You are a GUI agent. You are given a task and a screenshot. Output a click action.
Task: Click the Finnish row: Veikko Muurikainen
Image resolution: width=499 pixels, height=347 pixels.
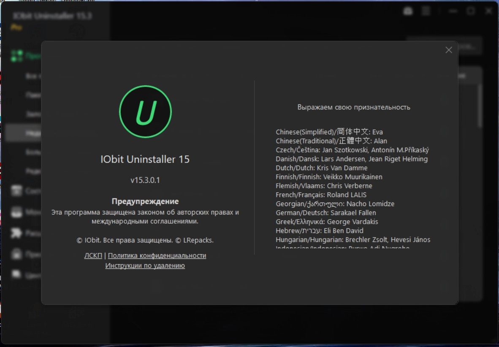coord(329,177)
